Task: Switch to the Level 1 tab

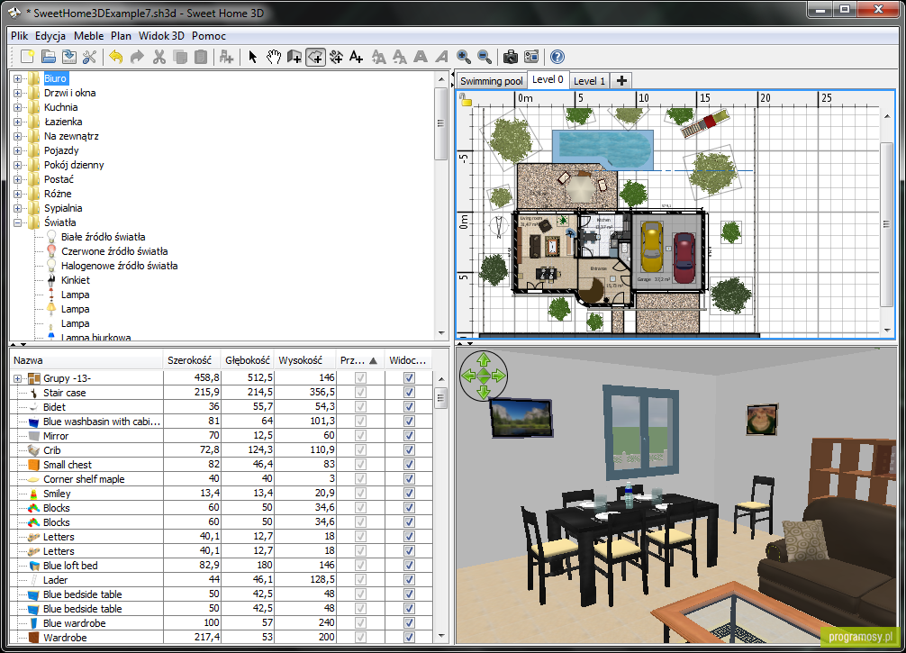Action: pyautogui.click(x=589, y=81)
